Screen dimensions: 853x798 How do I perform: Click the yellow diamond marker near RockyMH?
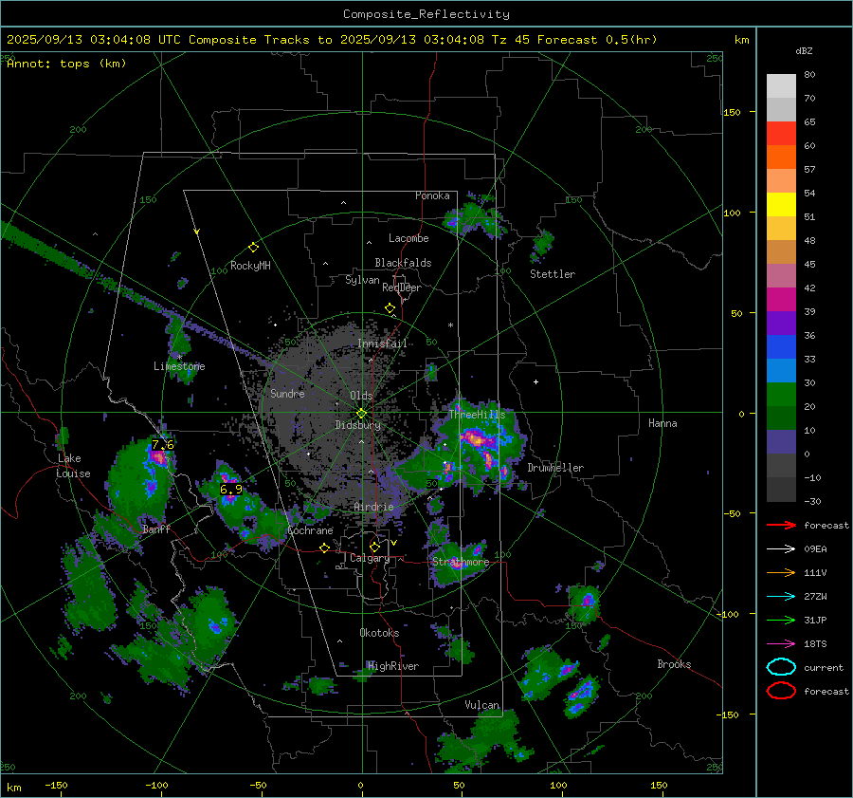pyautogui.click(x=253, y=248)
